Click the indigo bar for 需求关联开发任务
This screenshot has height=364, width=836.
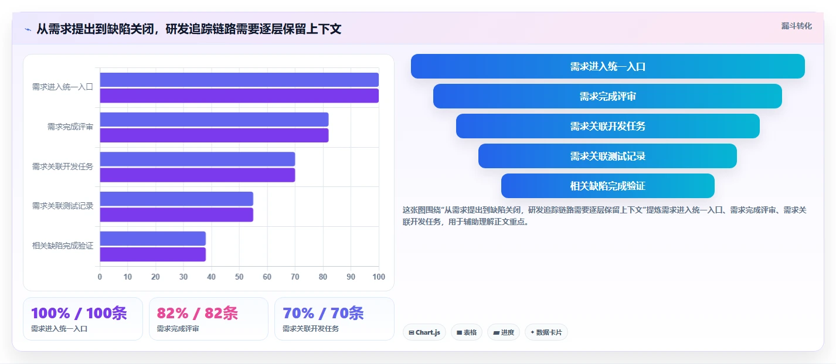tap(198, 159)
